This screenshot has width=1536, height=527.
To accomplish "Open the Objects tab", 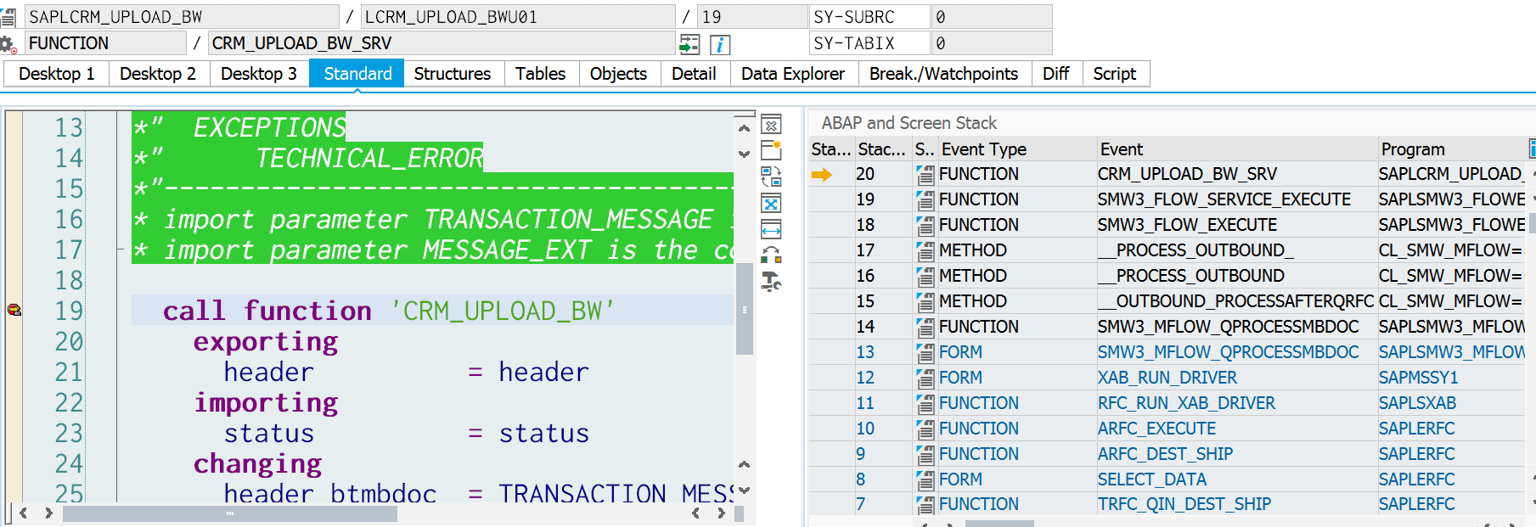I will (618, 74).
